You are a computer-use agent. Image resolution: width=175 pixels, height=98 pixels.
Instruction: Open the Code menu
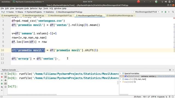pyautogui.click(x=27, y=8)
